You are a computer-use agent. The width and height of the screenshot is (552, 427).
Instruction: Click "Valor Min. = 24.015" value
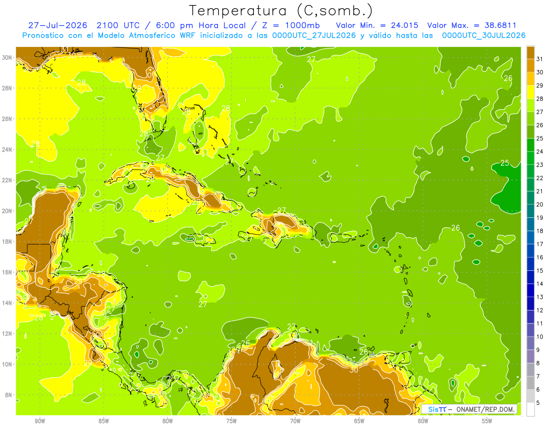pyautogui.click(x=377, y=25)
